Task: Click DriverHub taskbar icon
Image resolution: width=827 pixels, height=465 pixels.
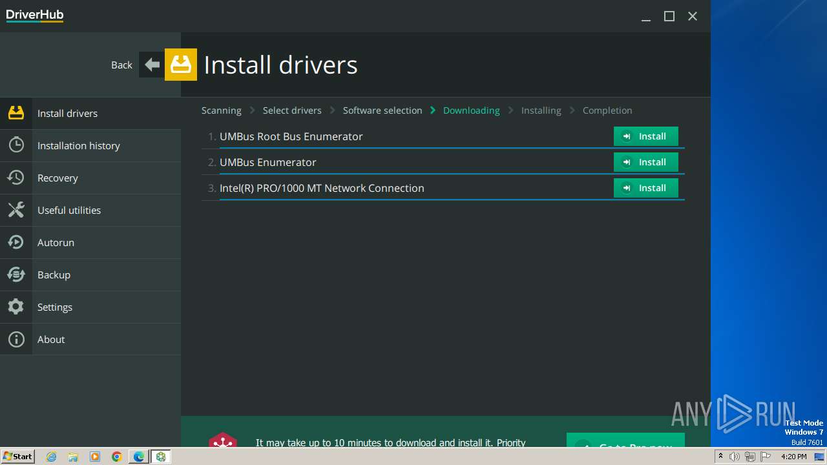Action: pyautogui.click(x=161, y=457)
